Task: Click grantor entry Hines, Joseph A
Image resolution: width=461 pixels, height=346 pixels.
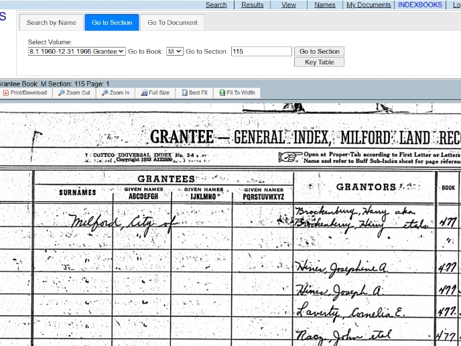Action: click(339, 291)
